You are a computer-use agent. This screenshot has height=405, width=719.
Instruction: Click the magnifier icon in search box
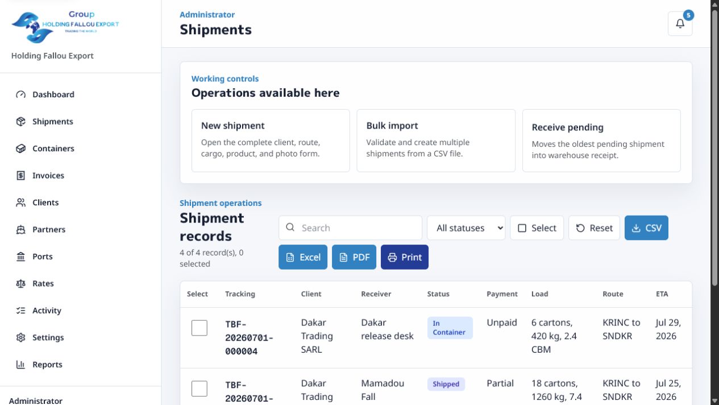point(290,228)
